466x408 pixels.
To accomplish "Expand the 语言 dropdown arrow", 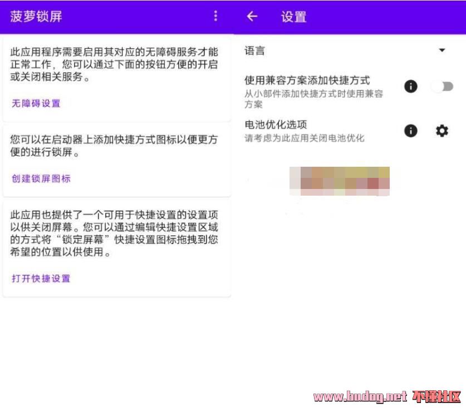I will click(442, 51).
